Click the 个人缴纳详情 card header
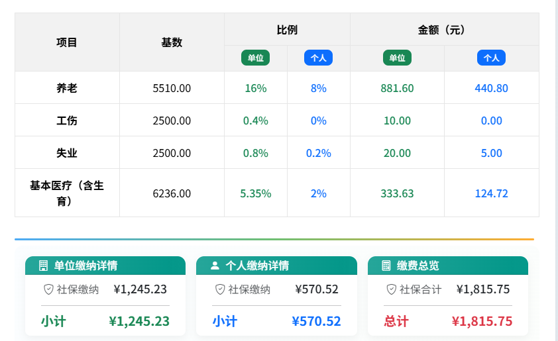The height and width of the screenshot is (341, 558). (x=276, y=266)
